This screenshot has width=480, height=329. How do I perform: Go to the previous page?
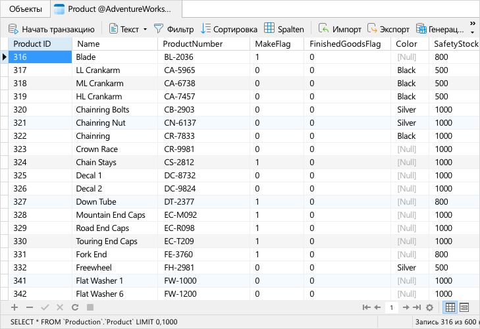pyautogui.click(x=377, y=307)
